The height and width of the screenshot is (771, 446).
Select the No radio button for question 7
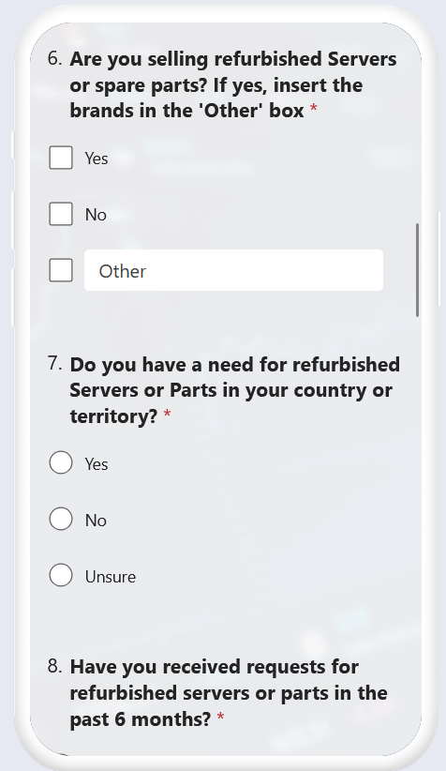click(61, 519)
